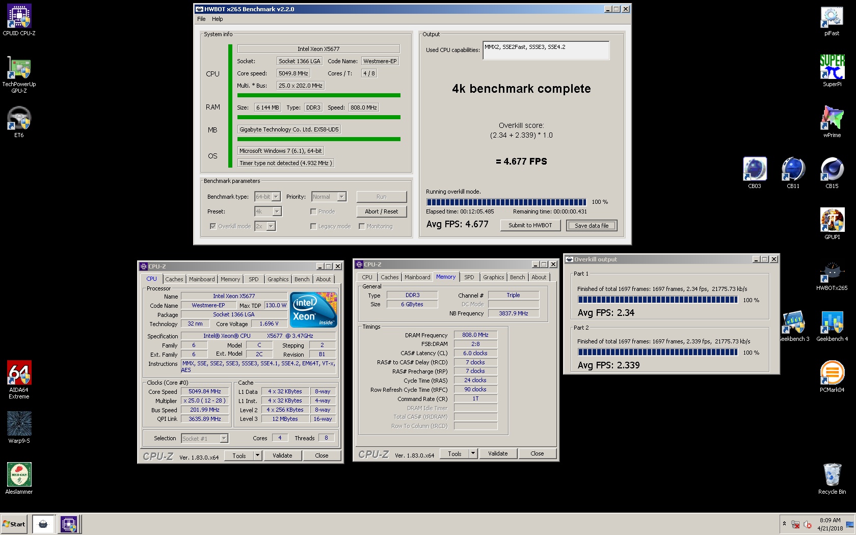Click Tools button in left CPU-Z window
Image resolution: width=856 pixels, height=535 pixels.
tap(239, 456)
